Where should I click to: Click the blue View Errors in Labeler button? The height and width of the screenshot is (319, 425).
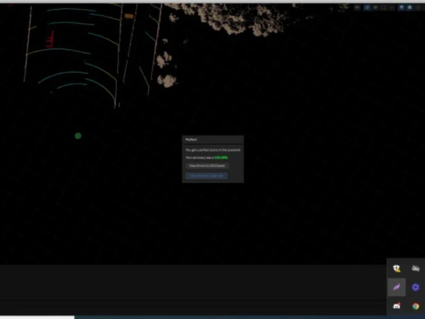(206, 175)
